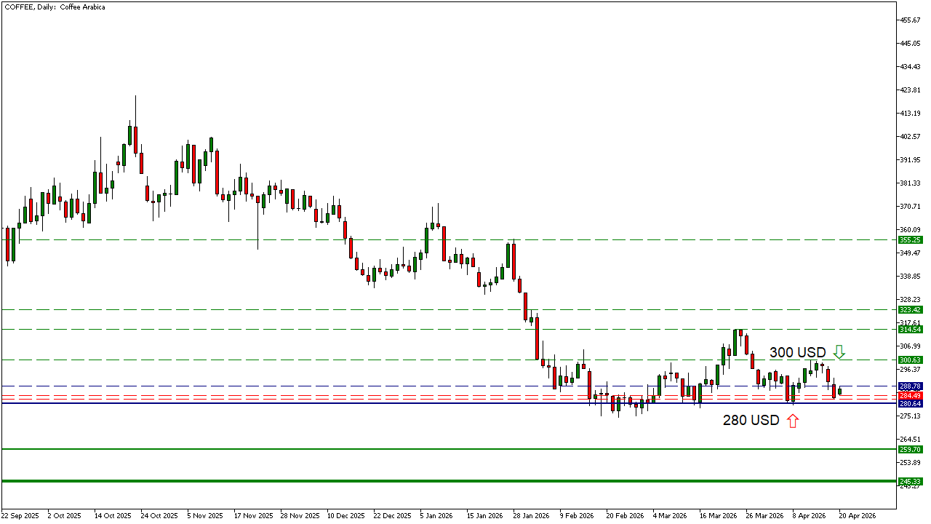Select the 300 USD text label
This screenshot has height=524, width=931.
[x=797, y=353]
